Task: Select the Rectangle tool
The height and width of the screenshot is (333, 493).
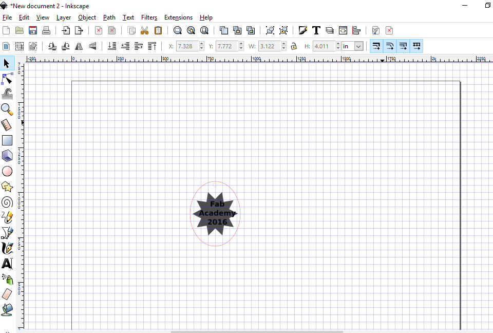Action: 7,140
